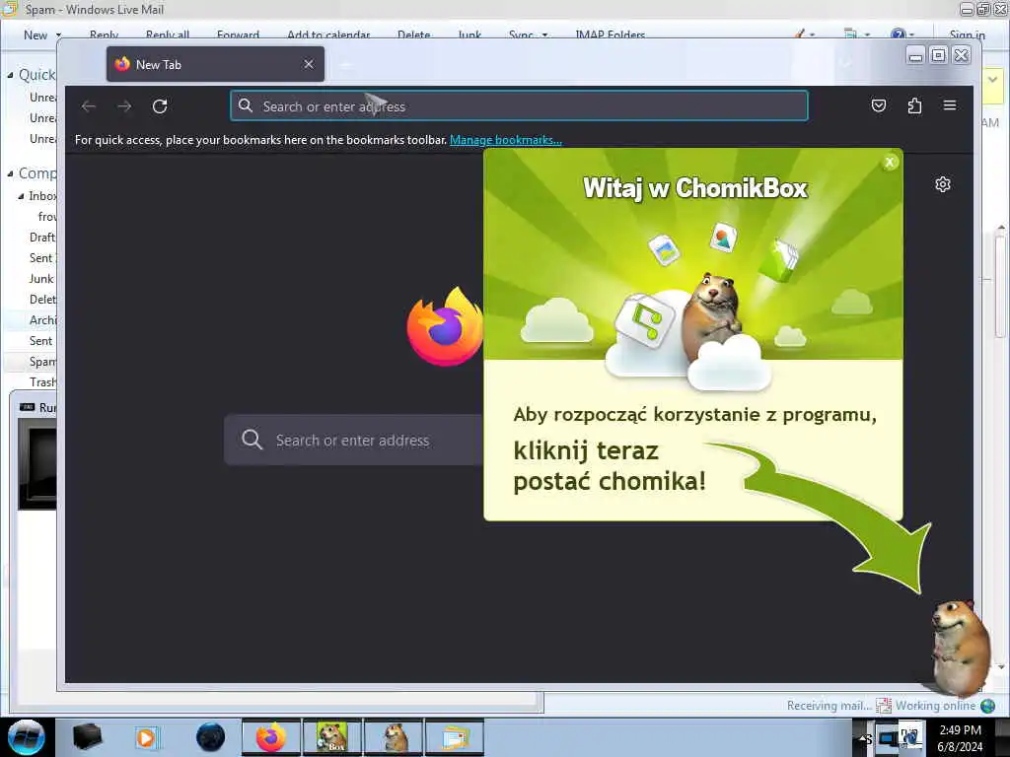Click Forward in Live Mail toolbar

(x=239, y=34)
